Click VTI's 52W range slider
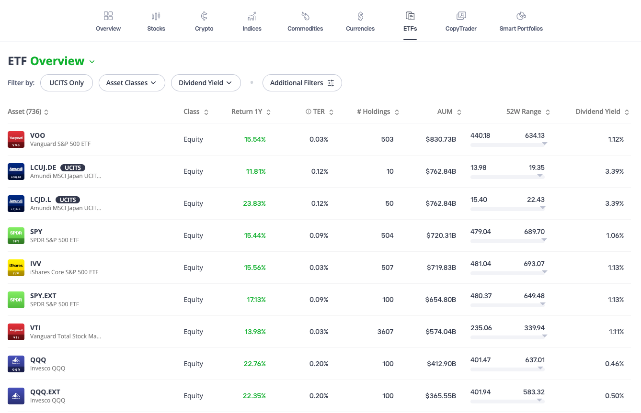This screenshot has height=413, width=641. [x=508, y=336]
